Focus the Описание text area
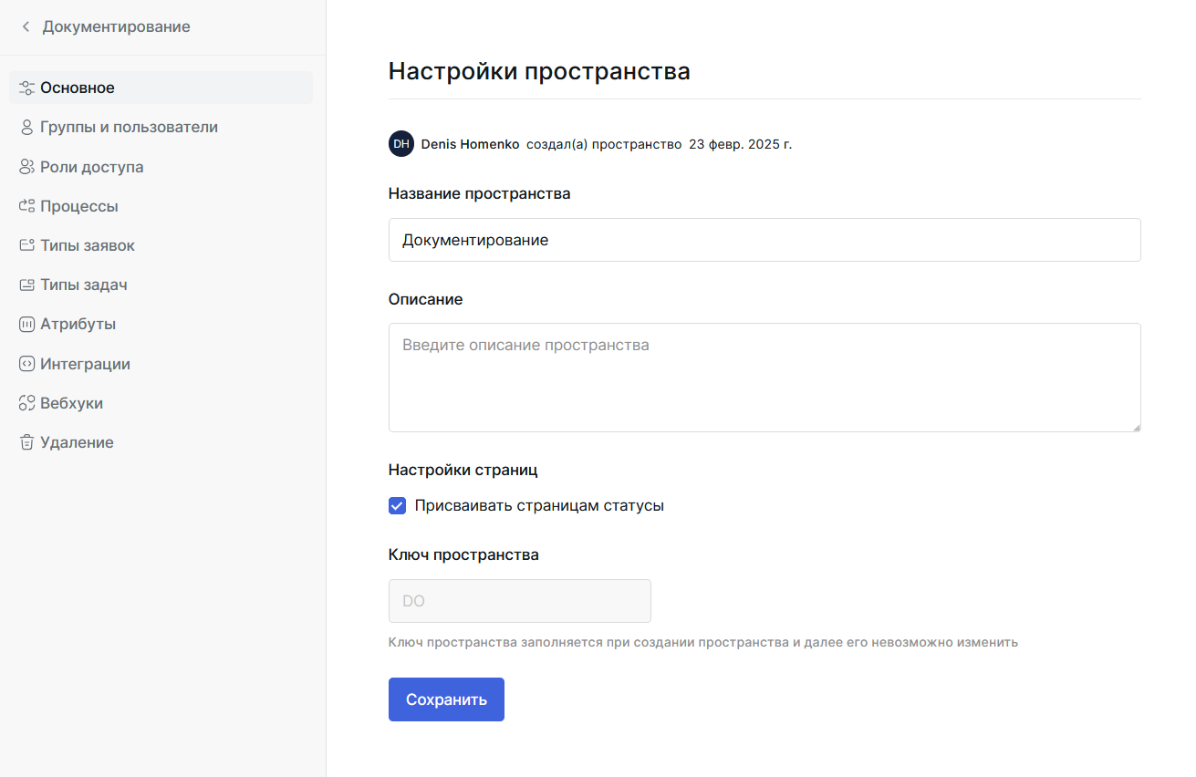 [764, 377]
